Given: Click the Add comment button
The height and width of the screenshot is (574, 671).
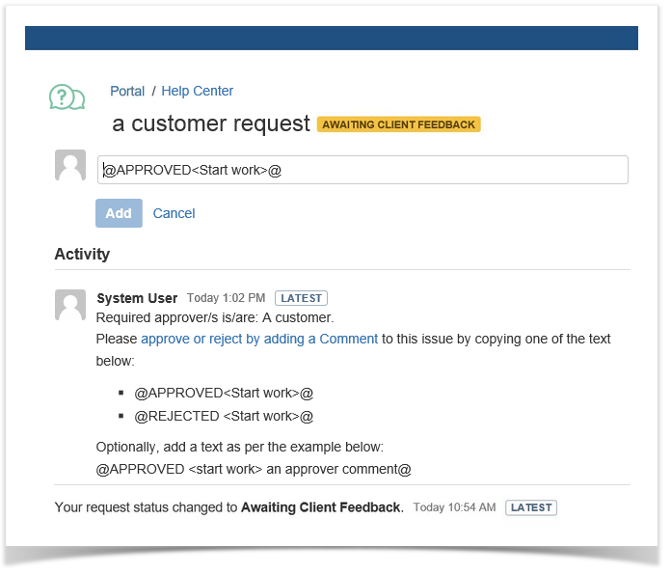Looking at the screenshot, I should click(x=119, y=213).
